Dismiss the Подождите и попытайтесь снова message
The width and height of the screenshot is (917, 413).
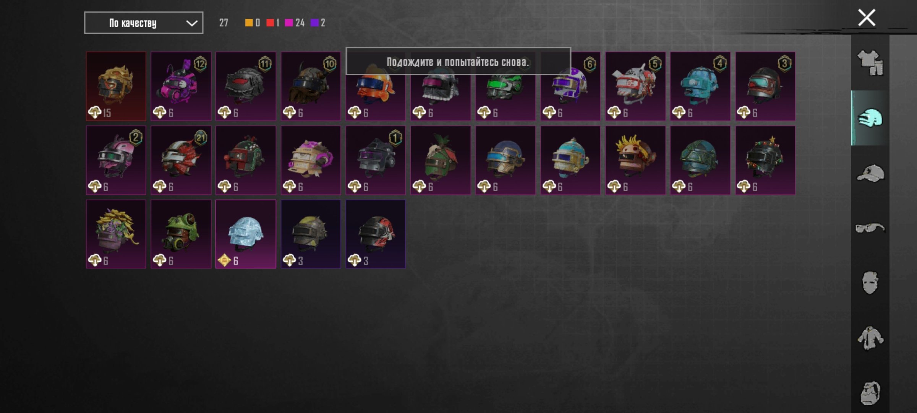[x=458, y=62]
